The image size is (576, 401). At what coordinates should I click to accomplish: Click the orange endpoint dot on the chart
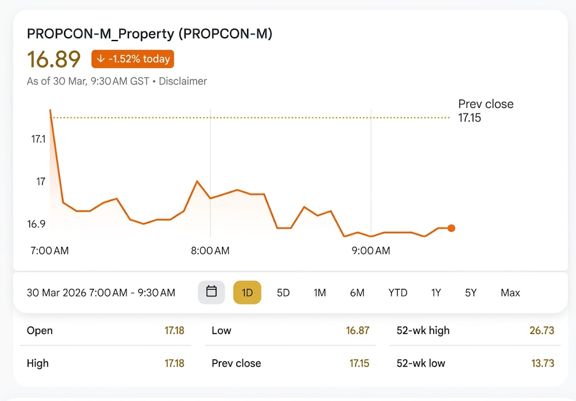[451, 228]
